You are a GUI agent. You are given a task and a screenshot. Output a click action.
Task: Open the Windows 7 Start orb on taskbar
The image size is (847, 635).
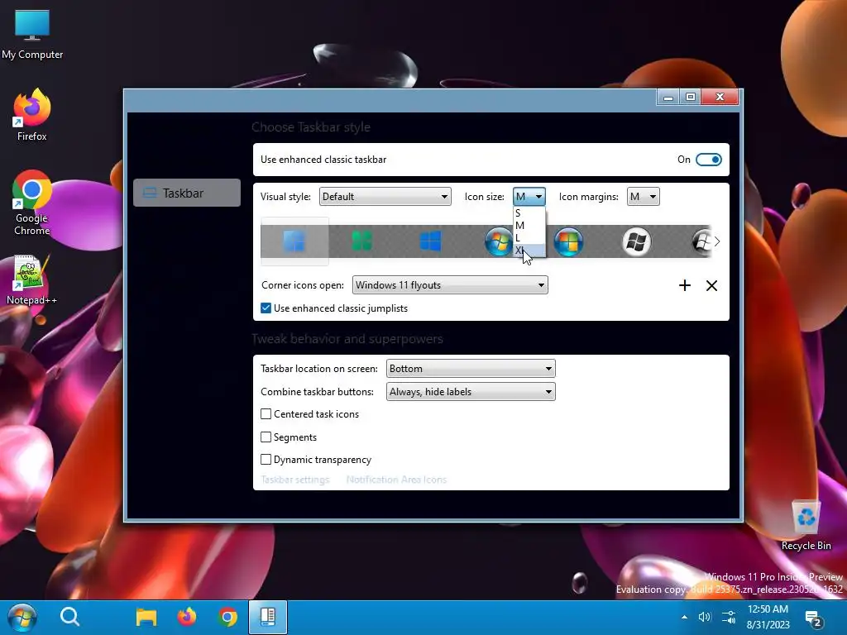(x=22, y=617)
